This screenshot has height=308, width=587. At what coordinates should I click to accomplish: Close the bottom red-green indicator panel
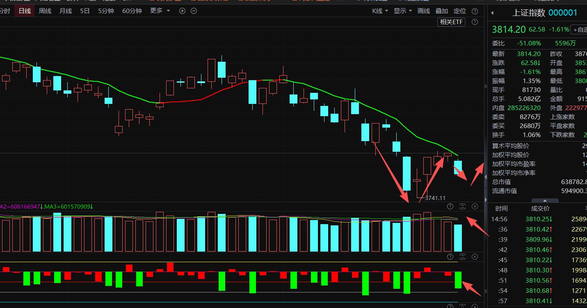475,257
